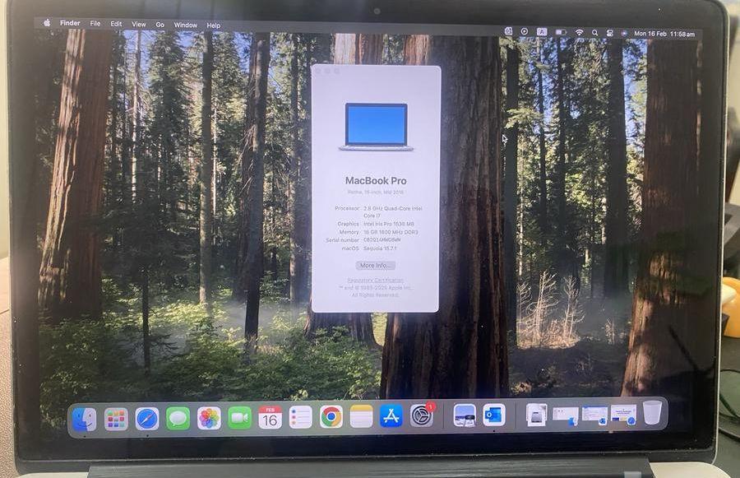Screen dimensions: 740x478
Task: Open Calendar showing Feb 16 in Dock
Action: pyautogui.click(x=271, y=418)
